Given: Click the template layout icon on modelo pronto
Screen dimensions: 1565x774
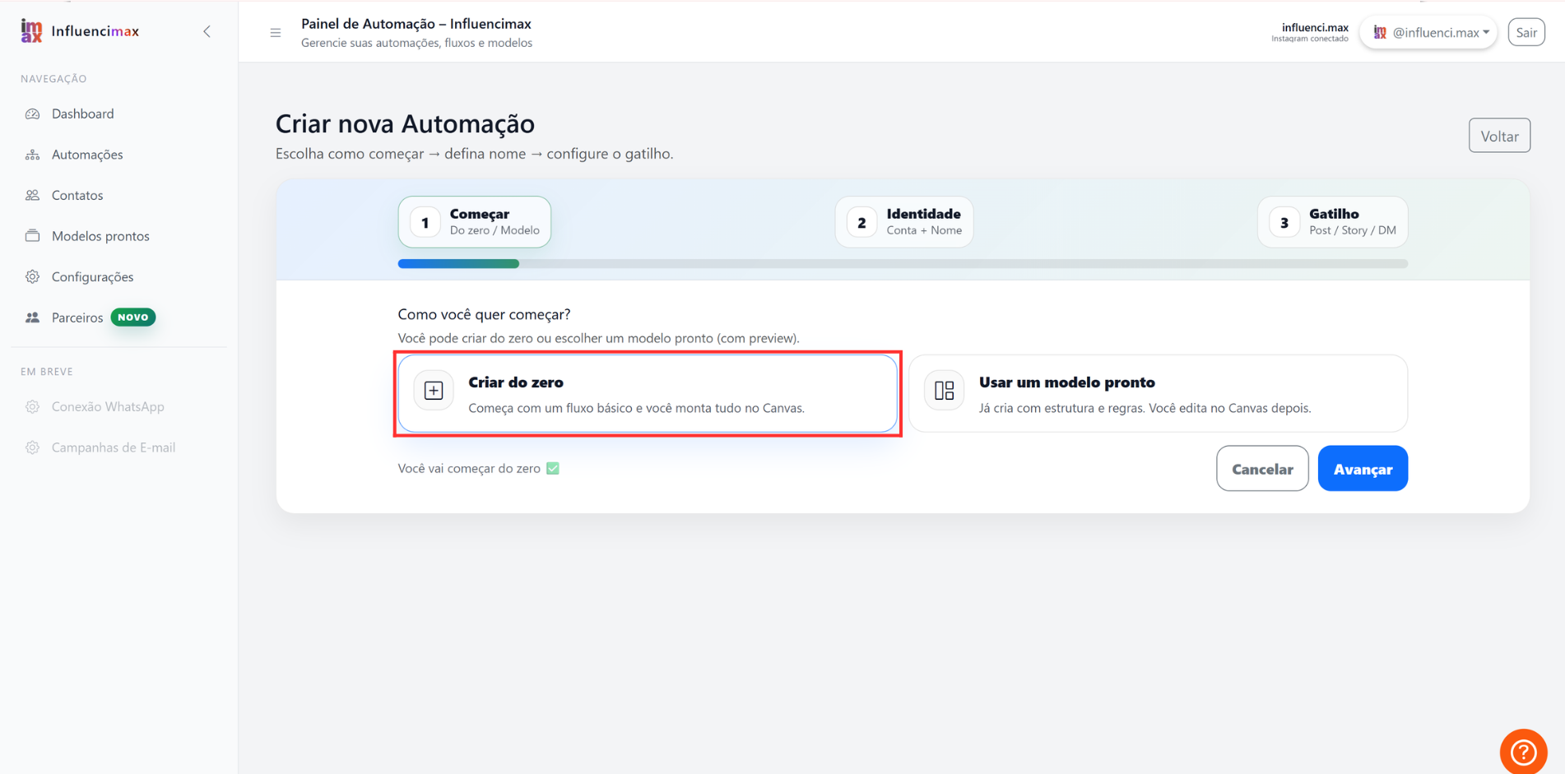Looking at the screenshot, I should pyautogui.click(x=945, y=390).
